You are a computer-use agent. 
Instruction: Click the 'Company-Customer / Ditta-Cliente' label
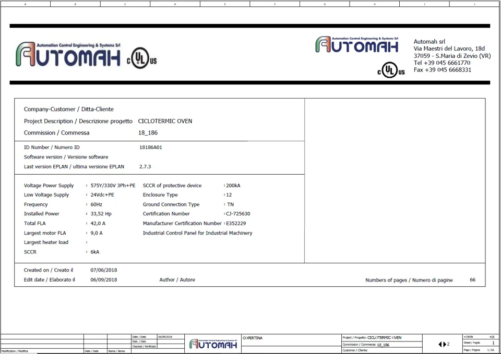click(x=69, y=109)
